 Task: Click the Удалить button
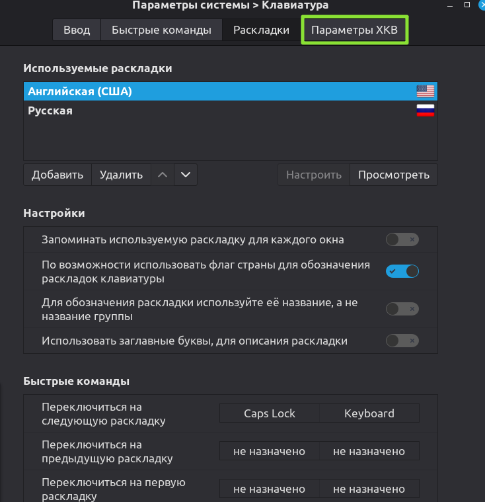(121, 175)
